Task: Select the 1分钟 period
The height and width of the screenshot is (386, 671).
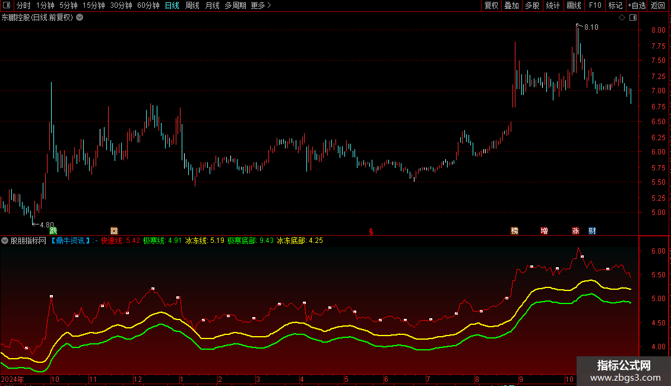Action: coord(45,5)
